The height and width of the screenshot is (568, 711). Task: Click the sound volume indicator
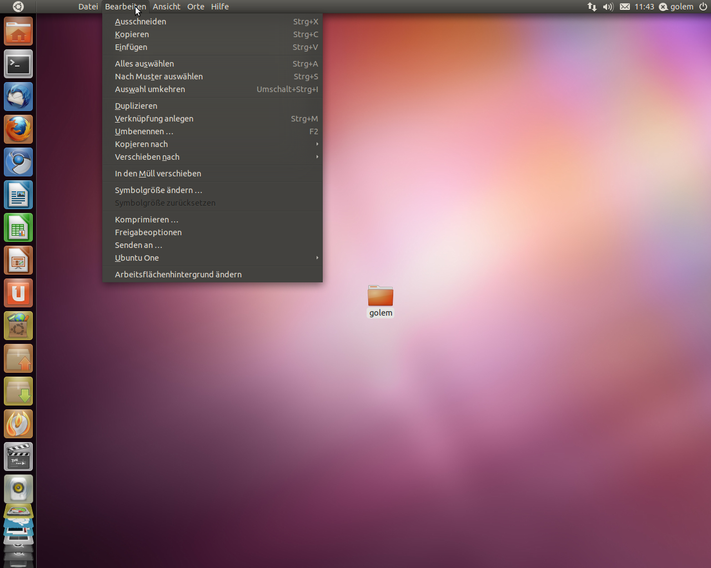[608, 7]
